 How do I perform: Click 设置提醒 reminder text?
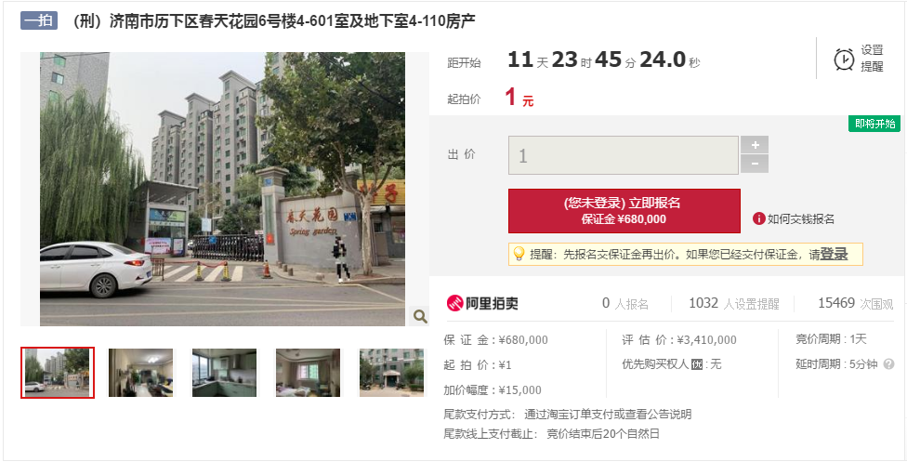pos(872,59)
